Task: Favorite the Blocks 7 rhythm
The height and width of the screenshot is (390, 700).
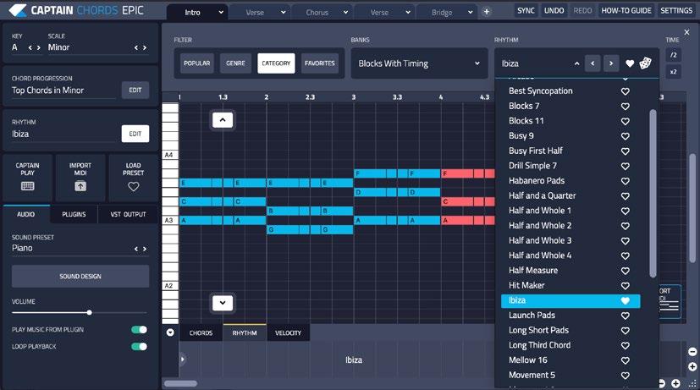Action: [625, 107]
